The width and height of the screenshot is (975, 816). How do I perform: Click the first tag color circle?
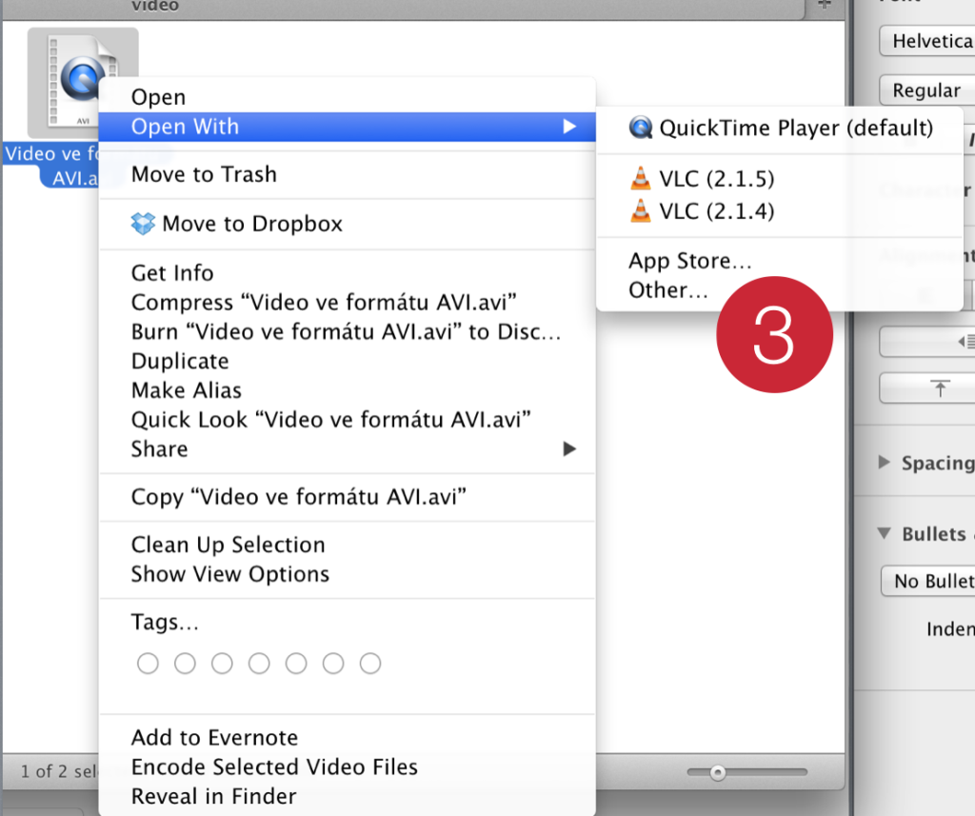click(148, 663)
